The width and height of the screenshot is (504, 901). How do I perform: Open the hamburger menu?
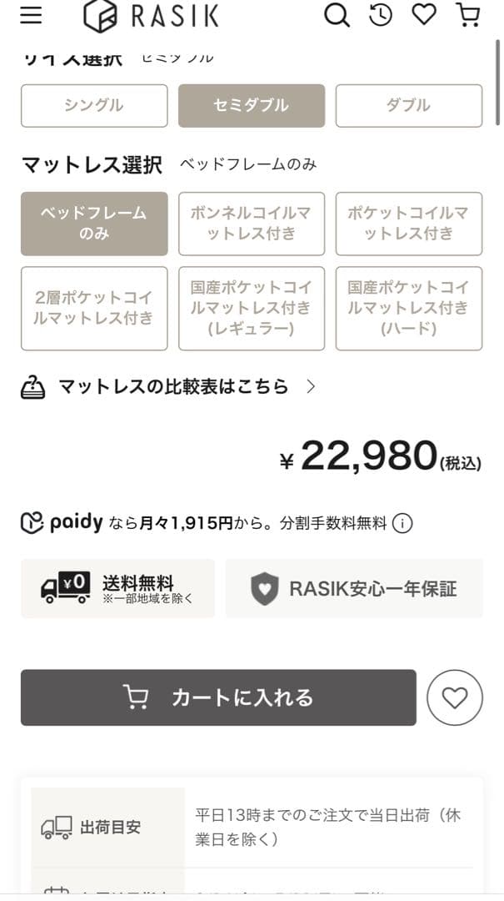coord(31,15)
